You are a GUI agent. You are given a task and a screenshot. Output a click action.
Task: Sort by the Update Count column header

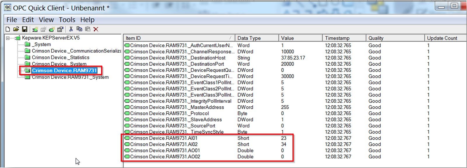(x=445, y=38)
